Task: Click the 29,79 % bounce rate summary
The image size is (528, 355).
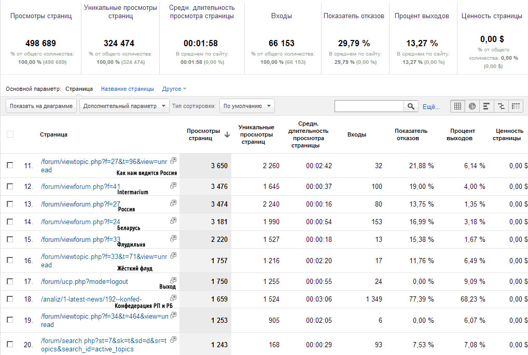Action: pos(354,44)
